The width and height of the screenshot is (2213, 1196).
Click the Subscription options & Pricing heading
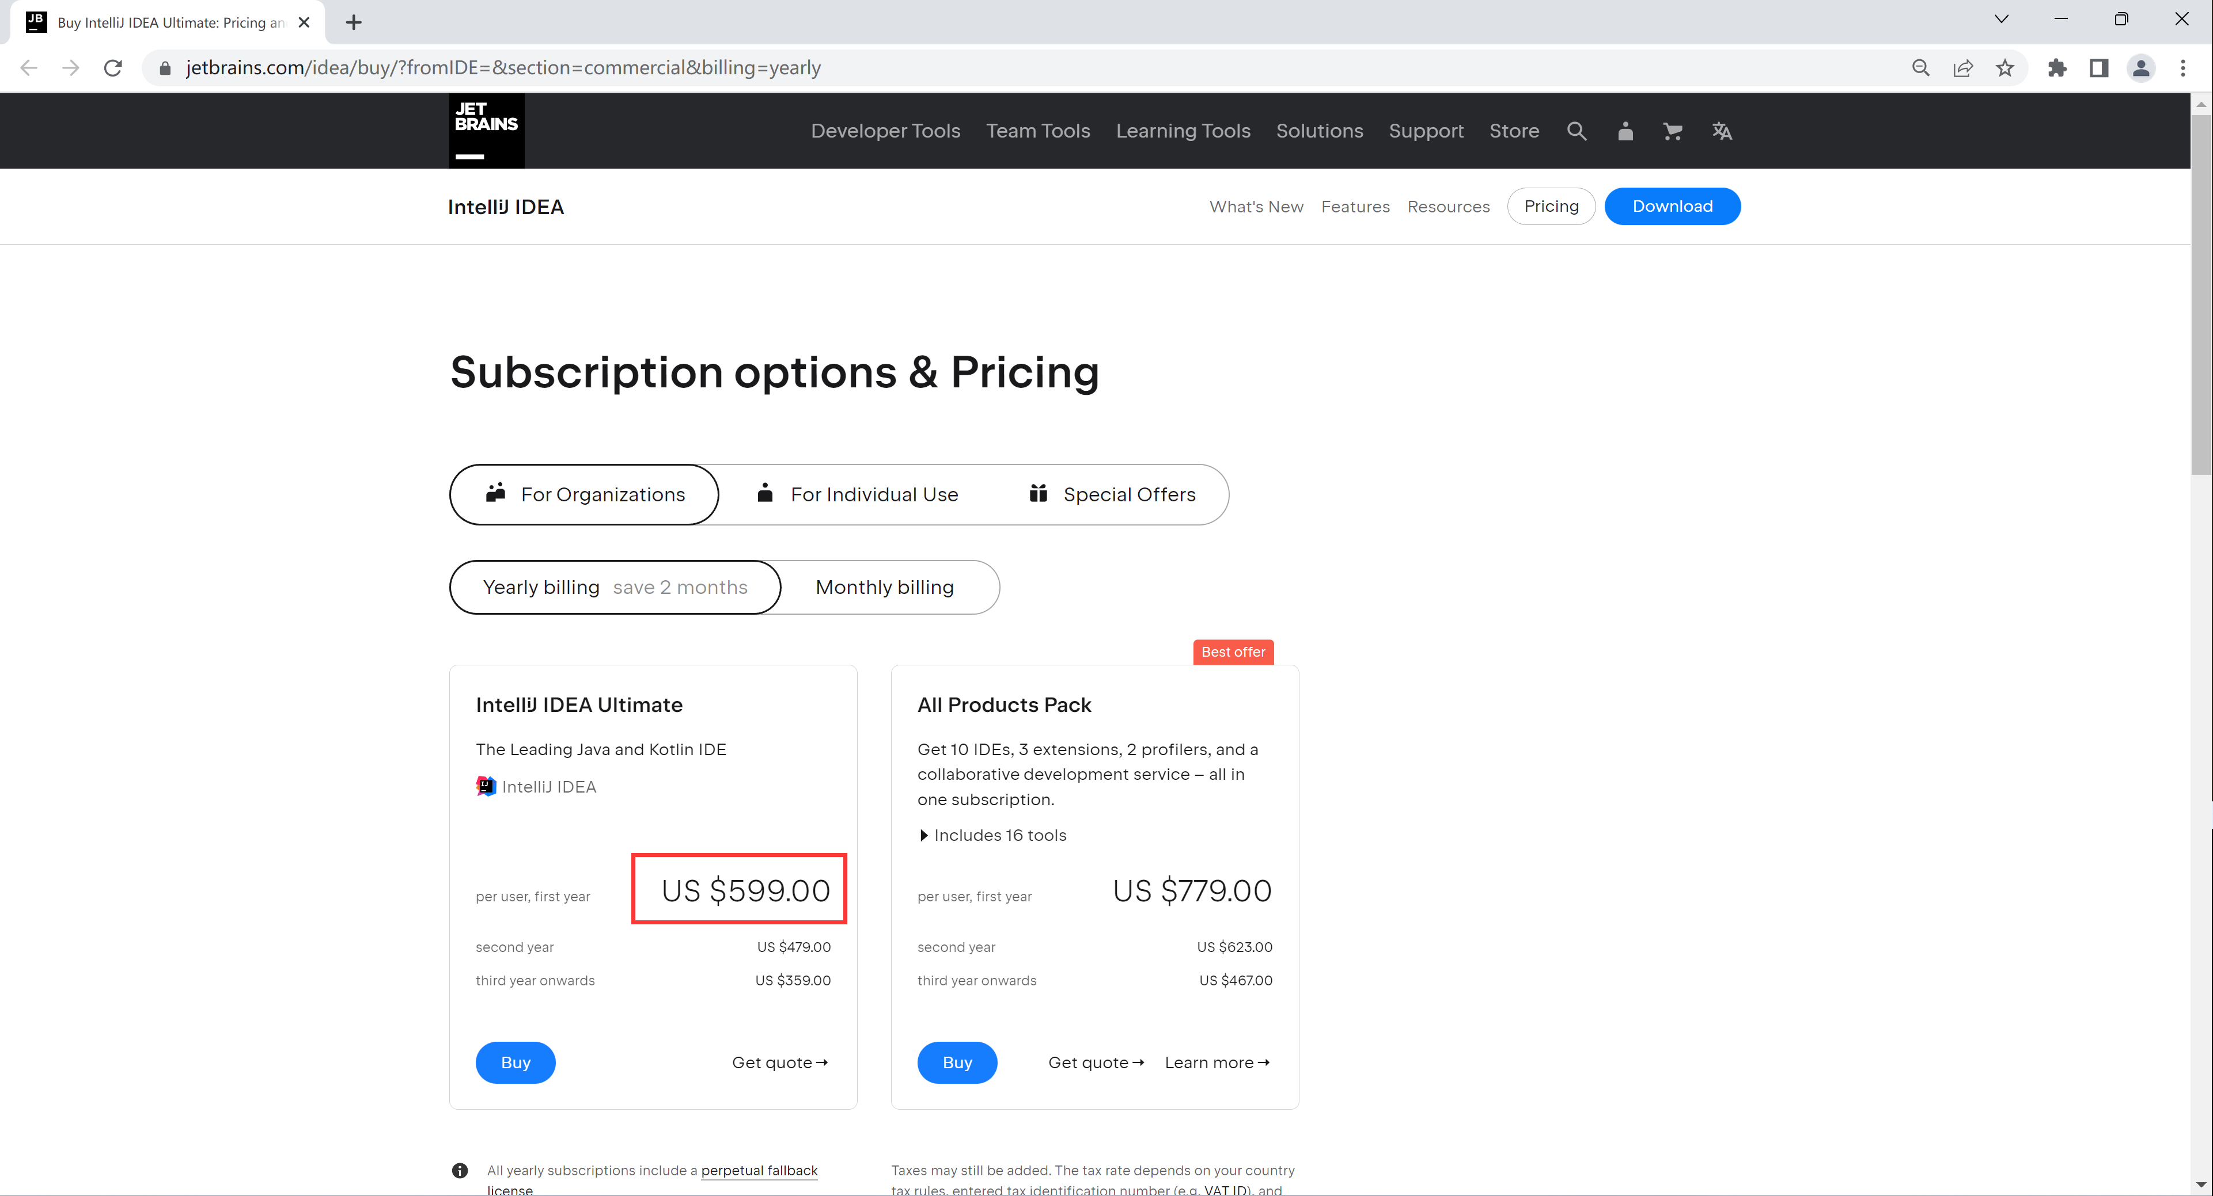coord(775,372)
